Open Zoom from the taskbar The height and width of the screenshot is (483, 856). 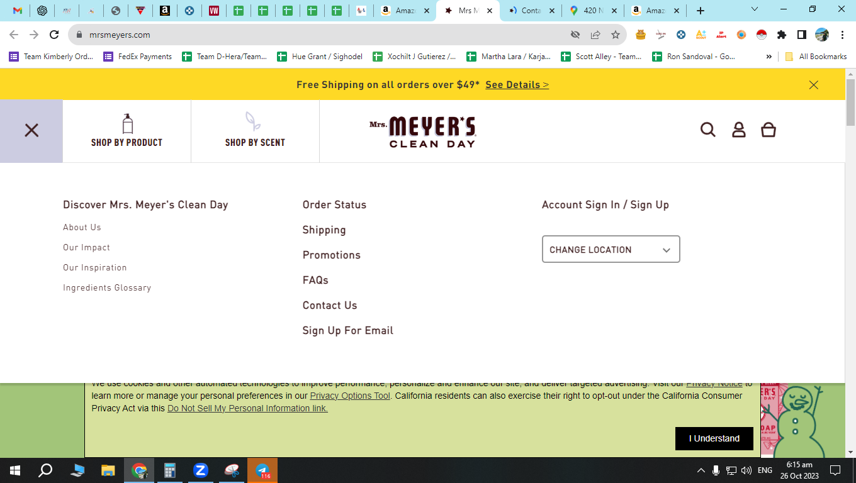[201, 470]
